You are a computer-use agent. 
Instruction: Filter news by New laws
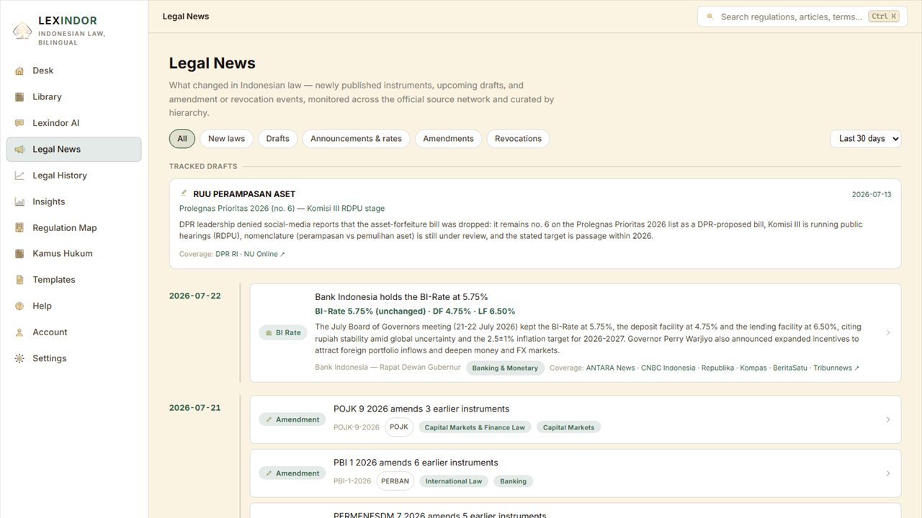coord(226,139)
